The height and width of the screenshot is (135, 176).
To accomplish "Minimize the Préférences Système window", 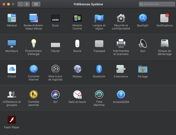I will [9, 4].
